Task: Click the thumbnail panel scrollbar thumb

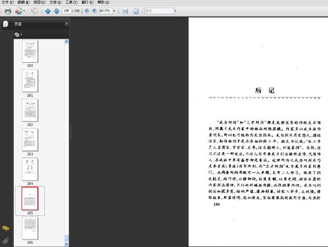Action: (67, 238)
